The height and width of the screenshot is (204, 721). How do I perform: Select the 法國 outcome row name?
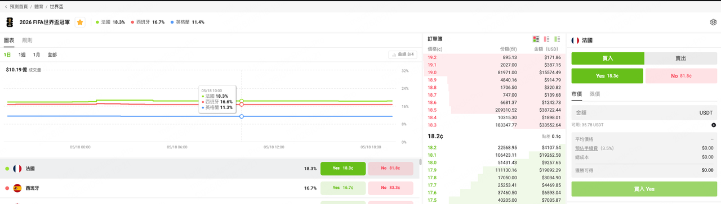[x=30, y=169]
